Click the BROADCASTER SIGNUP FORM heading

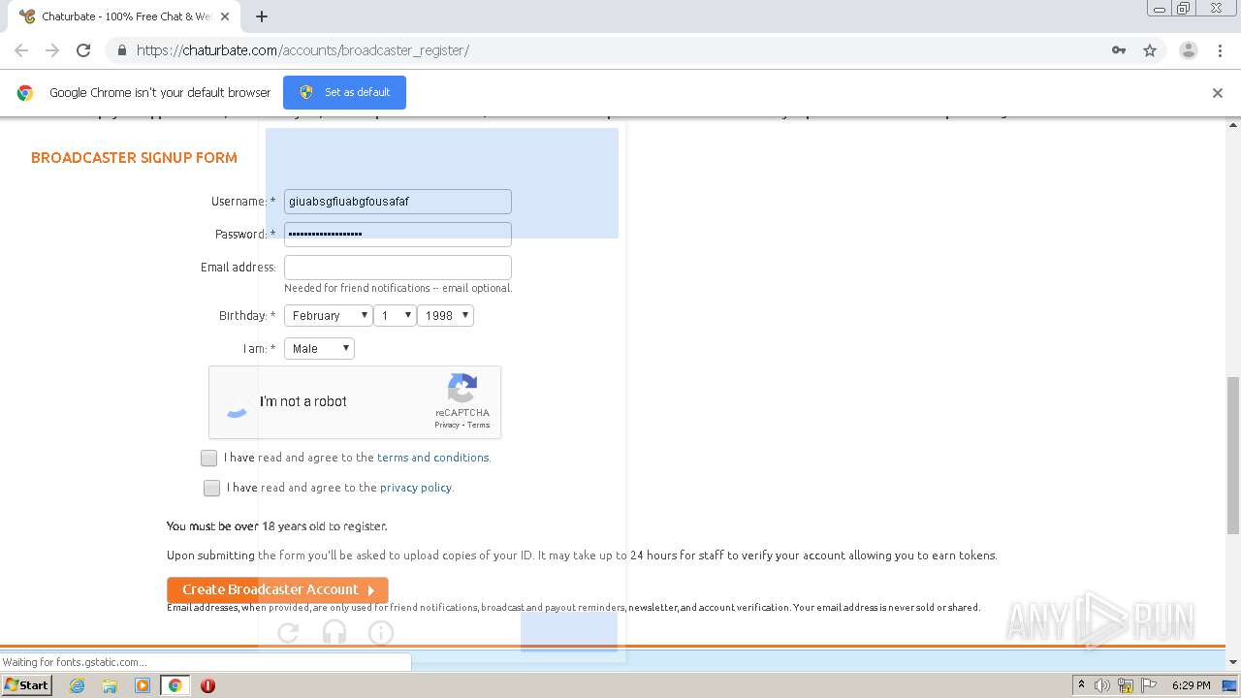click(134, 157)
